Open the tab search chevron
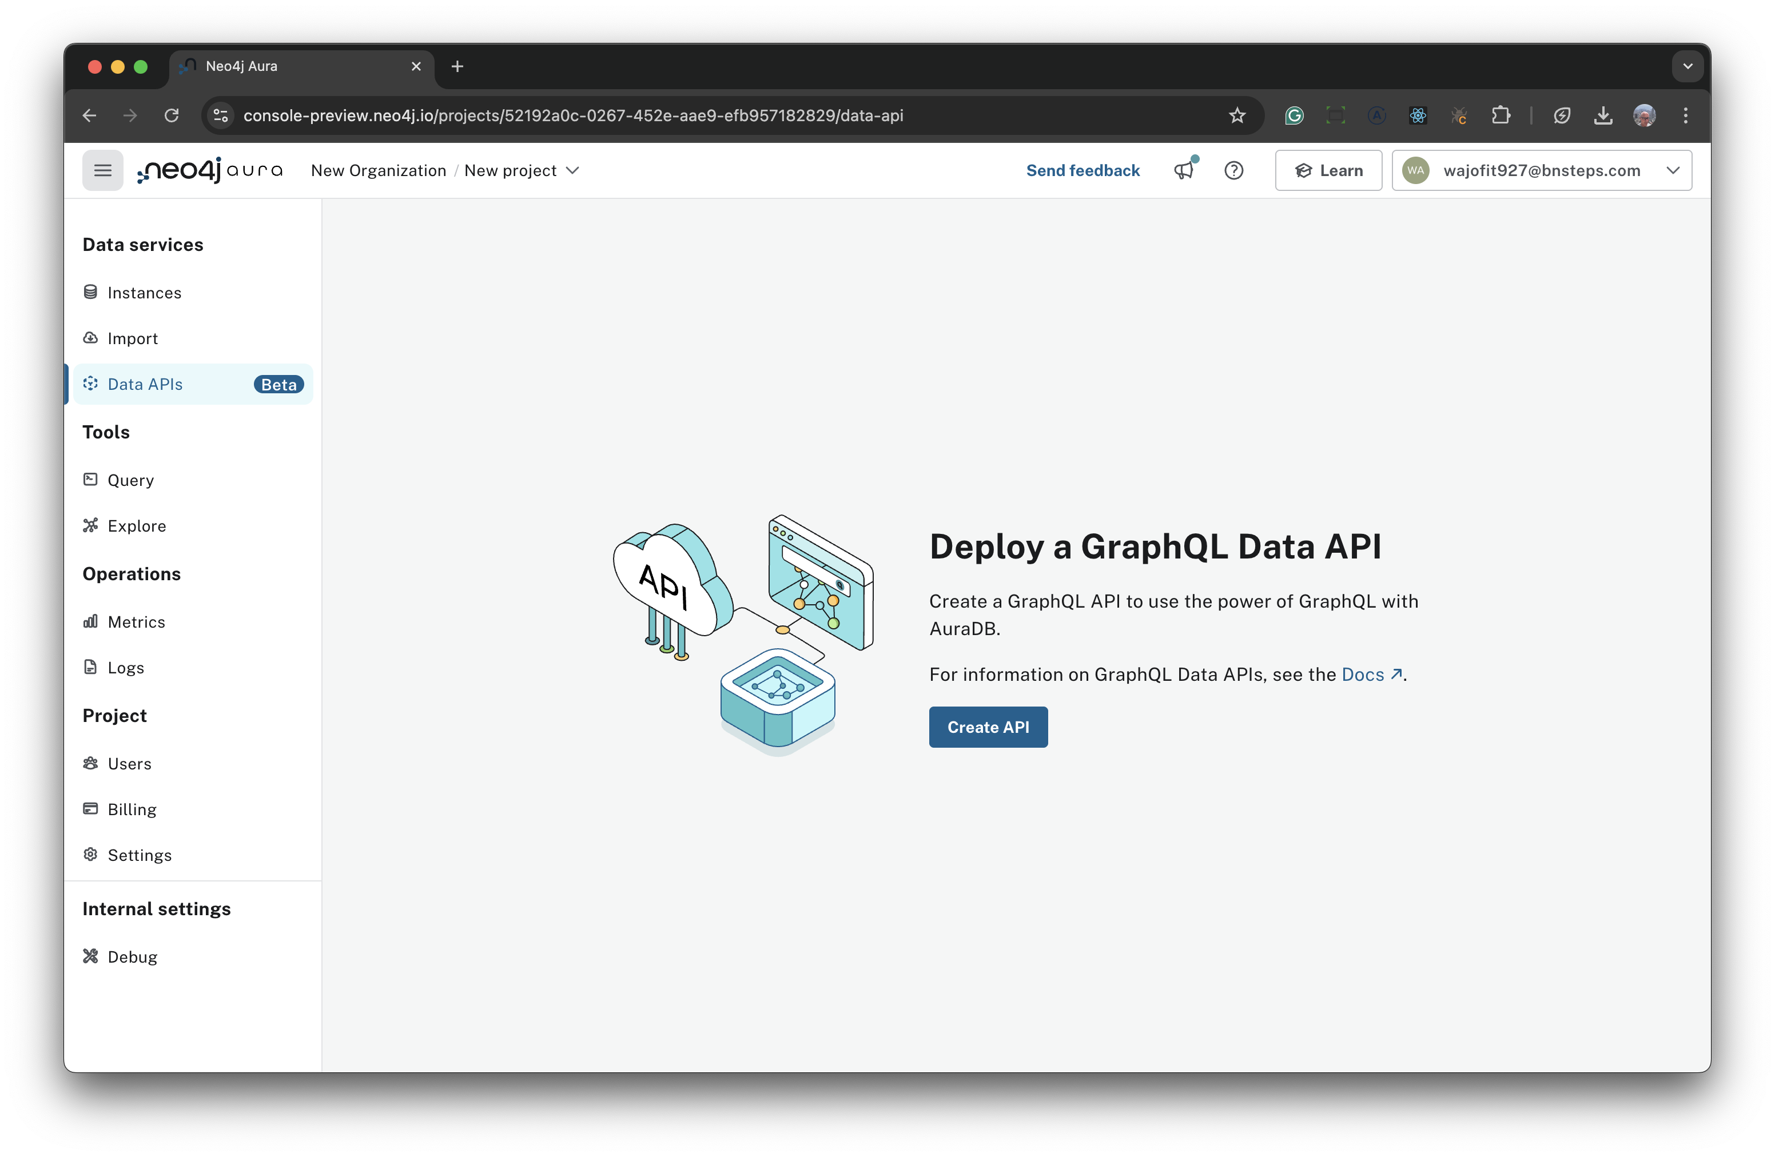This screenshot has height=1157, width=1775. coord(1687,66)
